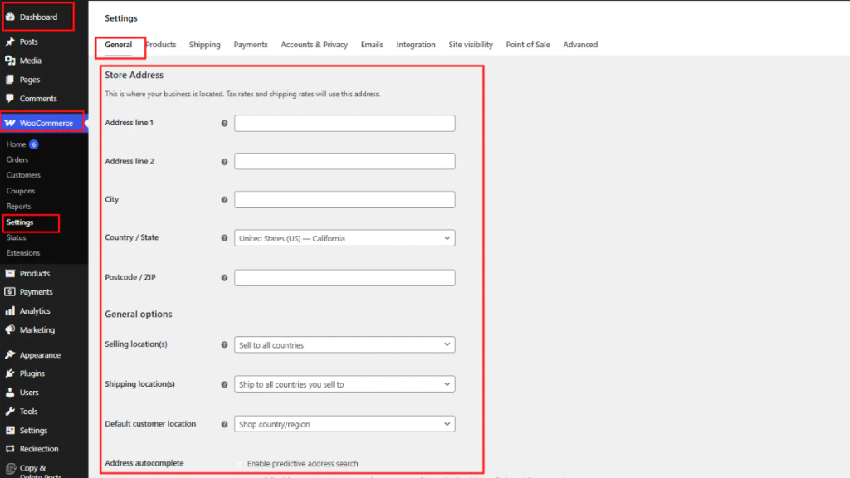
Task: Click inside the City input field
Action: click(344, 199)
